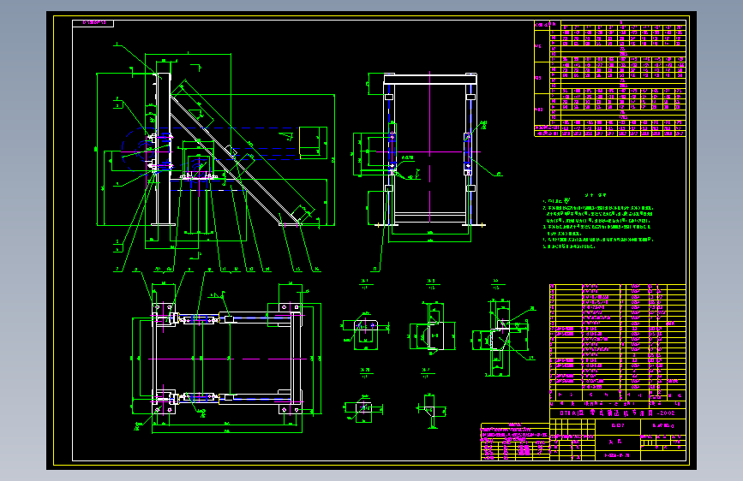Image resolution: width=743 pixels, height=481 pixels.
Task: Click the technical requirements notes paragraph
Action: [x=598, y=221]
